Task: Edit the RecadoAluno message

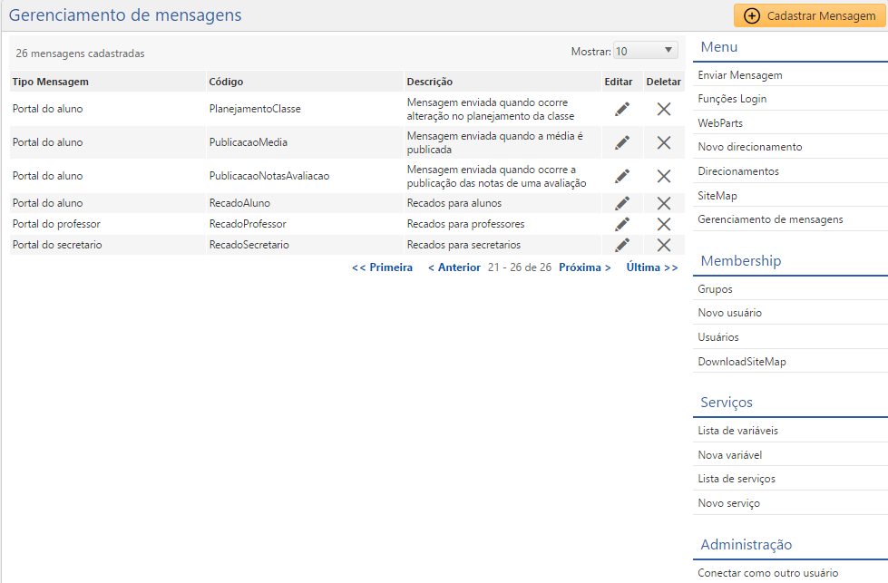Action: click(620, 202)
